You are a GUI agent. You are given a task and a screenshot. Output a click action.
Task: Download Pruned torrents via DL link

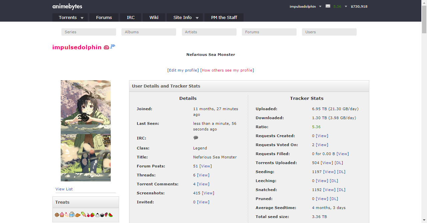[x=334, y=199]
